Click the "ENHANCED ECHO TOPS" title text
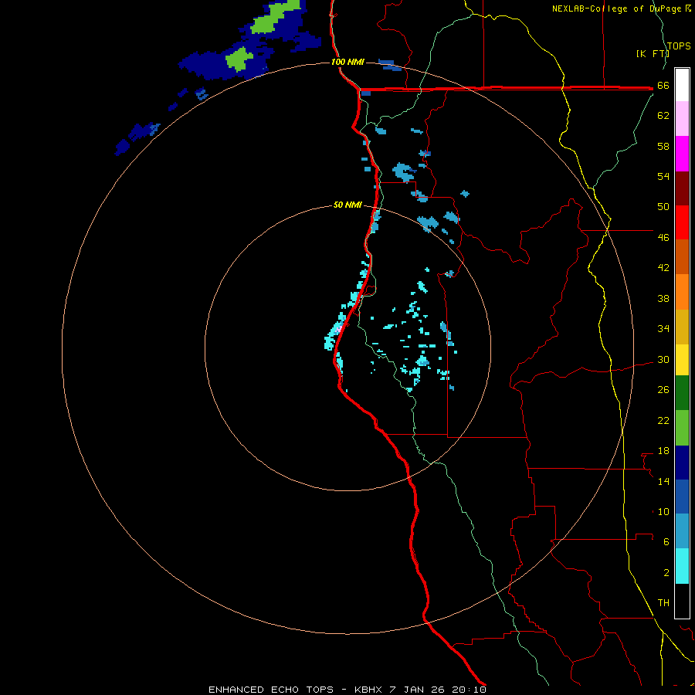The image size is (695, 695). coord(271,690)
